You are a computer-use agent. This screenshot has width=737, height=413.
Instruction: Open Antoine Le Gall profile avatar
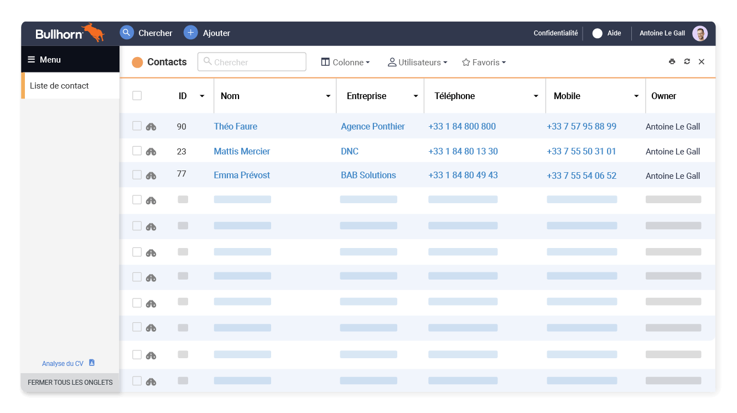(x=699, y=33)
